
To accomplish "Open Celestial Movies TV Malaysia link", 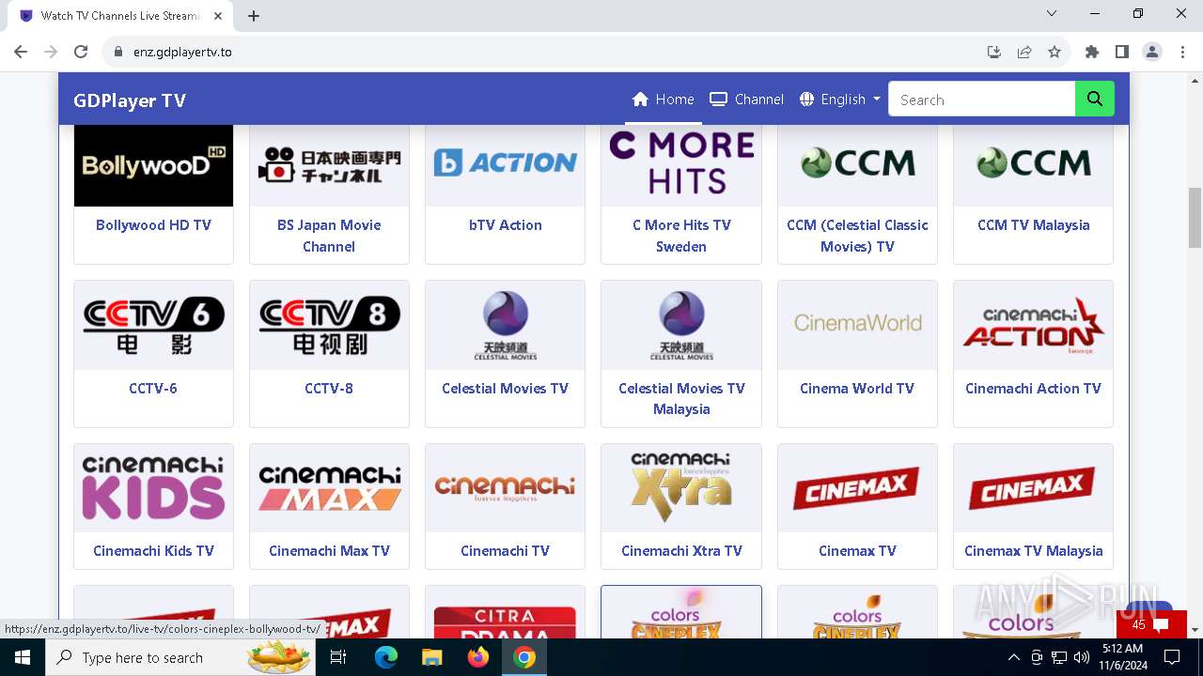I will click(681, 398).
